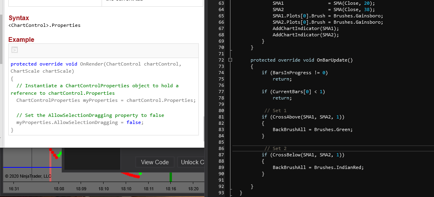Click SMA2.Plots[0].Brush assignment line
The width and height of the screenshot is (434, 197).
tap(328, 22)
